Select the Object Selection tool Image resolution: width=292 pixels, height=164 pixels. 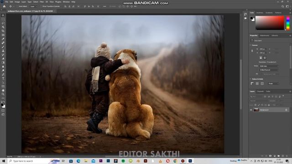[x=3, y=27]
